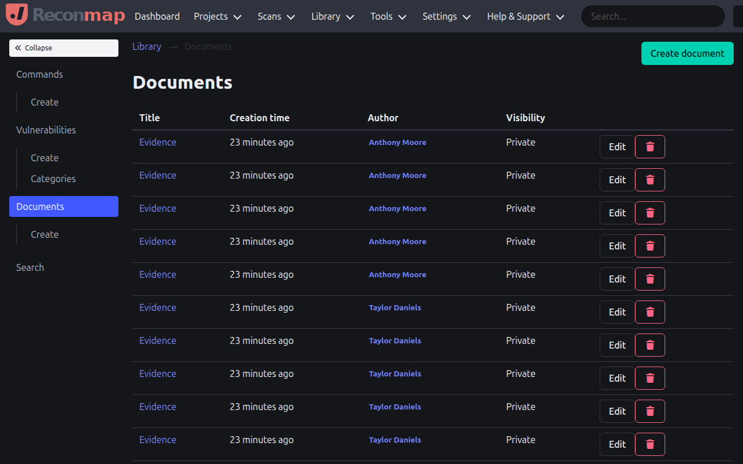Click the trash icon on the second row

pyautogui.click(x=650, y=180)
